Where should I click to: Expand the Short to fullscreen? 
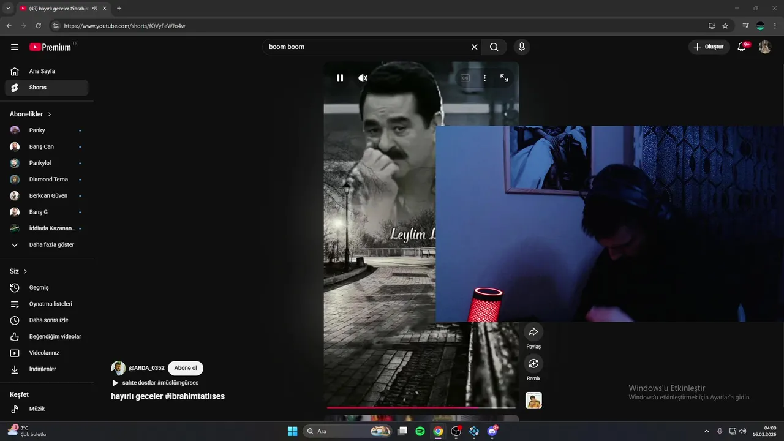click(504, 78)
